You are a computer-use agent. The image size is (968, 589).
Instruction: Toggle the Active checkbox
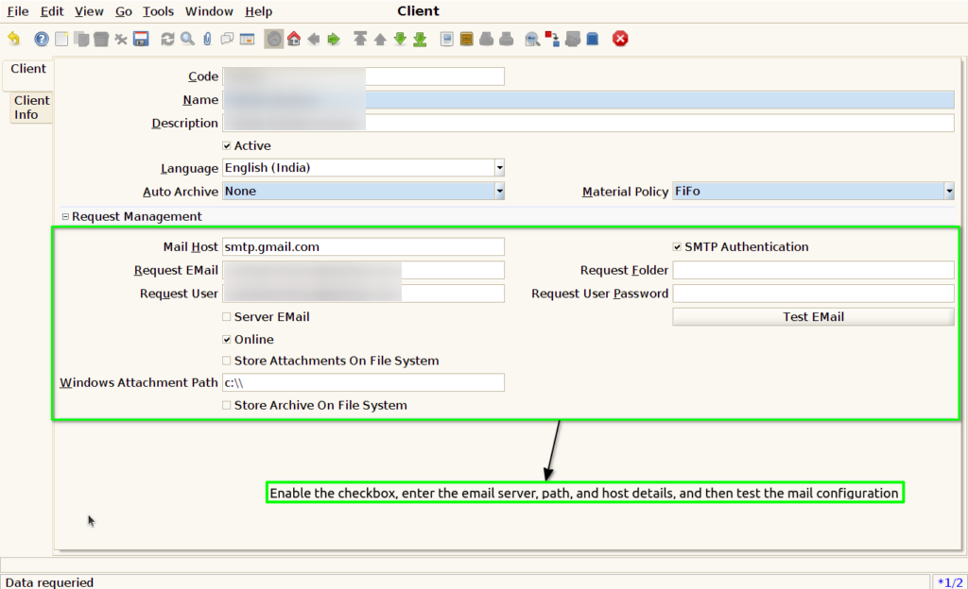coord(227,146)
